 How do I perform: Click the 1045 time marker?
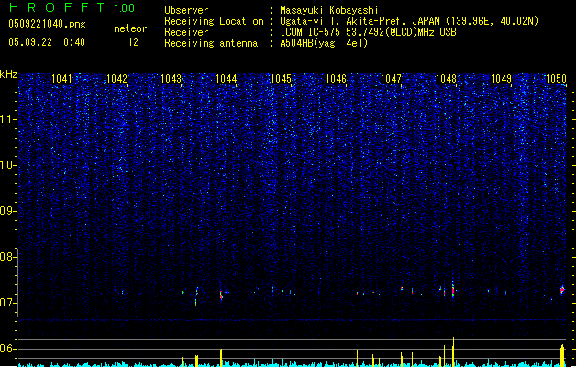tap(281, 79)
